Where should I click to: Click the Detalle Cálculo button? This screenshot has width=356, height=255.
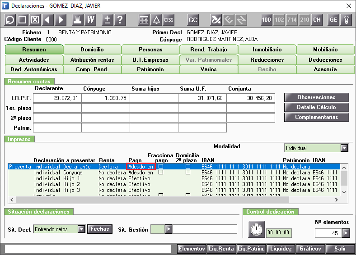(317, 107)
